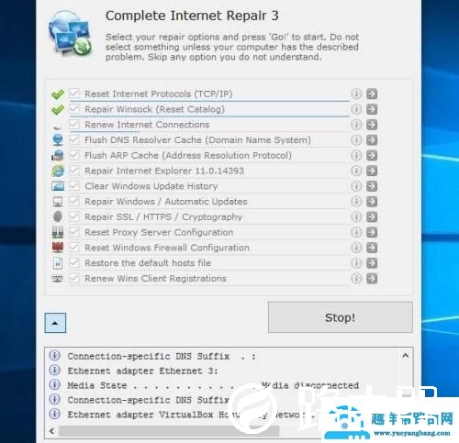This screenshot has width=459, height=443.
Task: Select 'Ethernet adapter VirtualBox' log line
Action: pyautogui.click(x=191, y=415)
